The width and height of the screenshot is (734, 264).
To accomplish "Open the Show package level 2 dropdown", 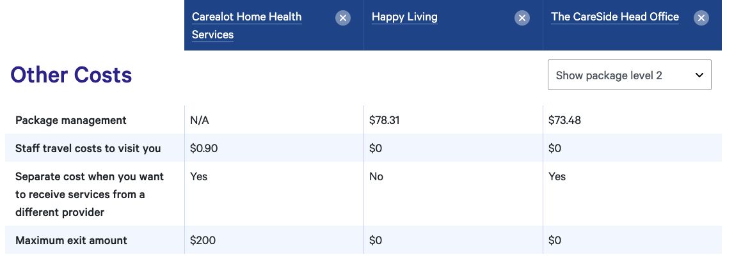I will point(630,75).
